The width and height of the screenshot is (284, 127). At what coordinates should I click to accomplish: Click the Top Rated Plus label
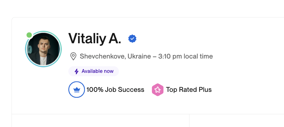coord(189,90)
